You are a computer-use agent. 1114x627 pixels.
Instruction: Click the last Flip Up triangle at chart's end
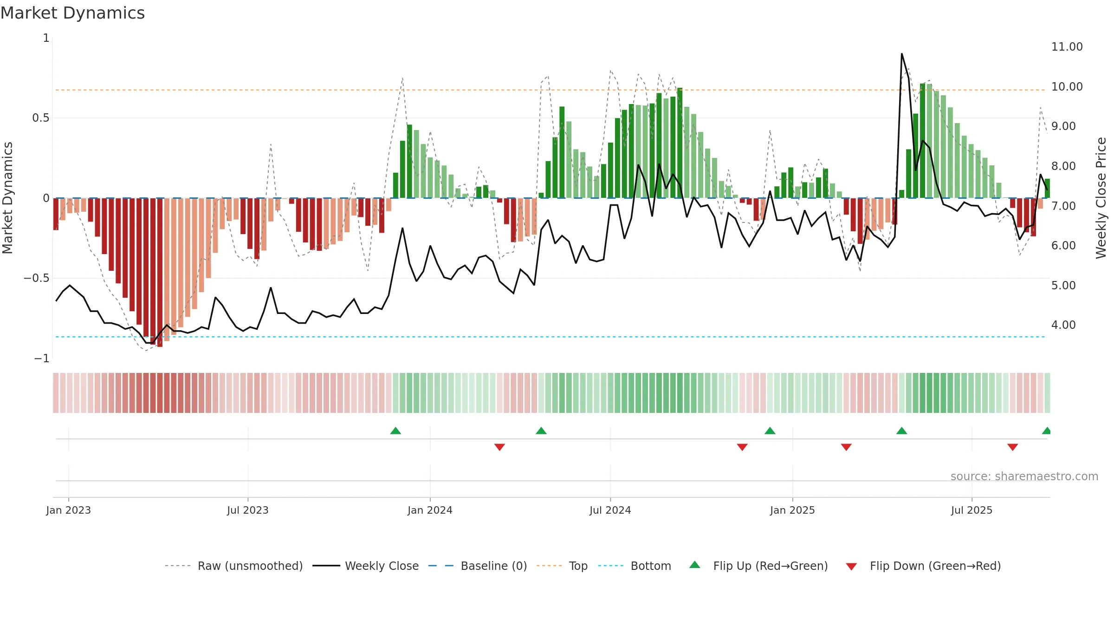1047,431
